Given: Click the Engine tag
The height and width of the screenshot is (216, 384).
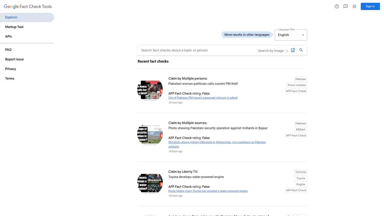Looking at the screenshot, I should click(x=300, y=184).
